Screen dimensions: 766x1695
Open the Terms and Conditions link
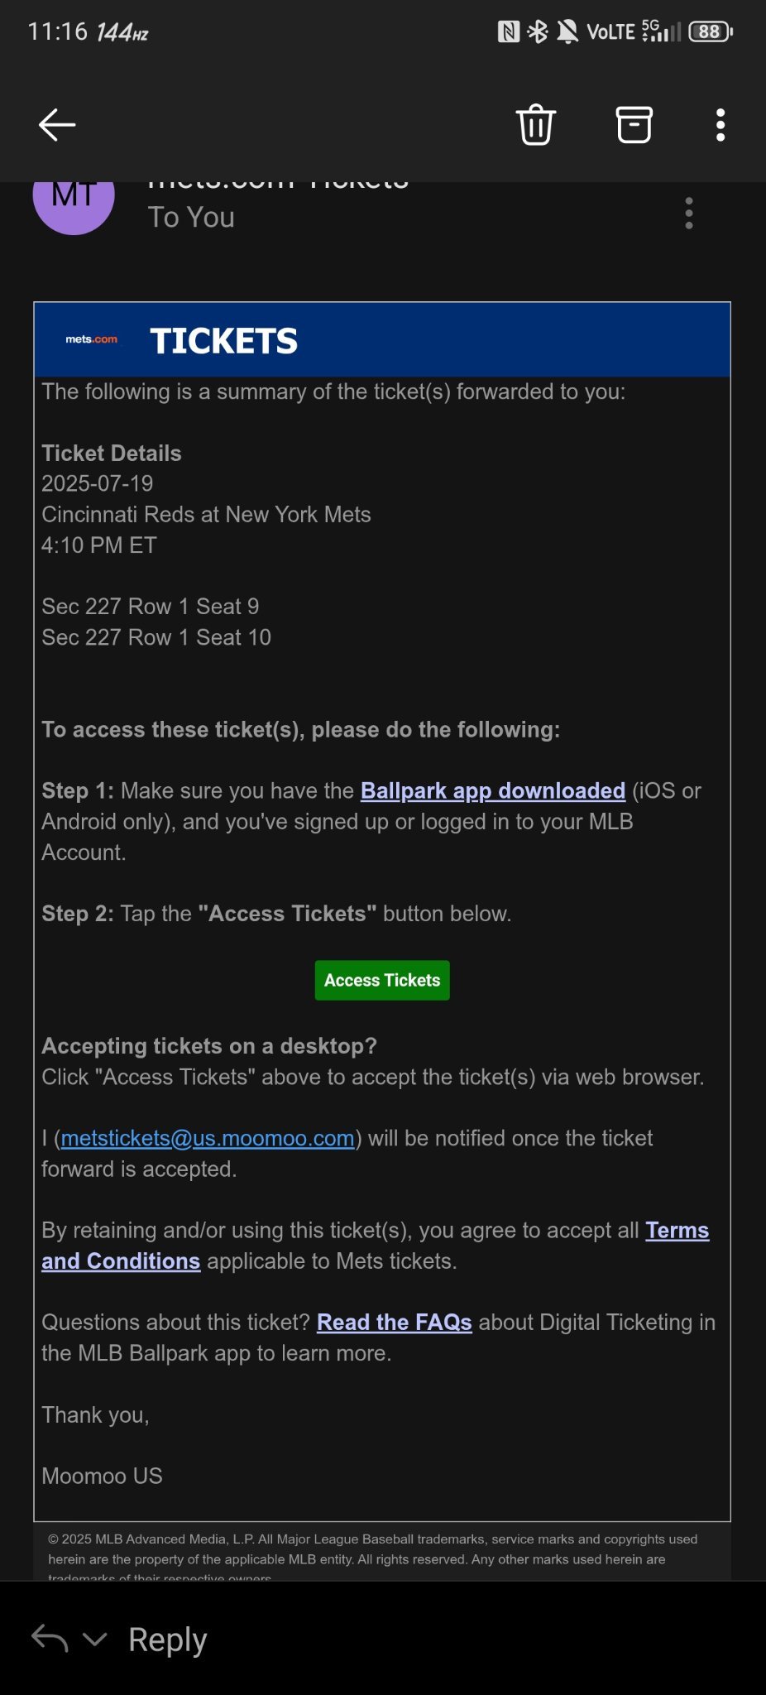click(376, 1246)
